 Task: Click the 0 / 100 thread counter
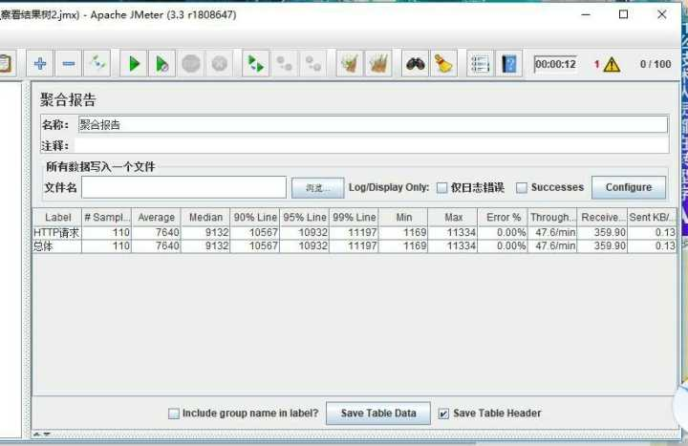click(656, 64)
